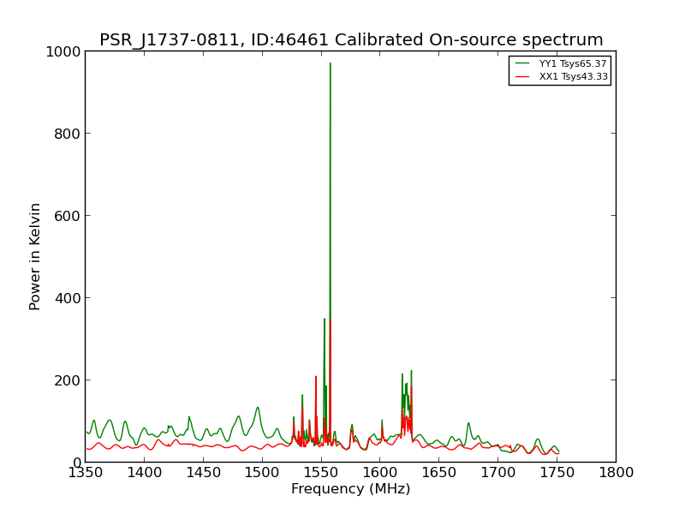Click the 1450 x-axis tick label
The image size is (685, 514).
pos(204,473)
